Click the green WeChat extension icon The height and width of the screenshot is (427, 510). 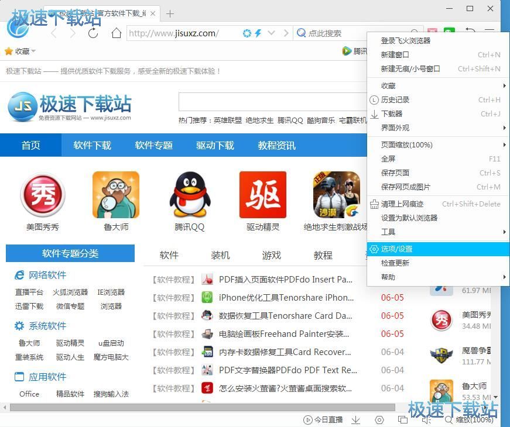(x=449, y=30)
